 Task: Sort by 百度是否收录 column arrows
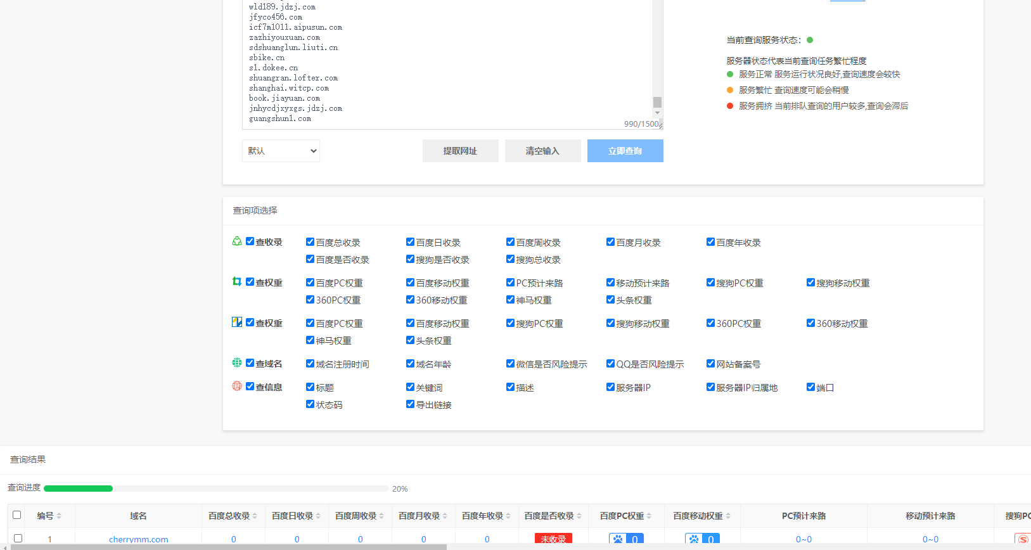579,516
